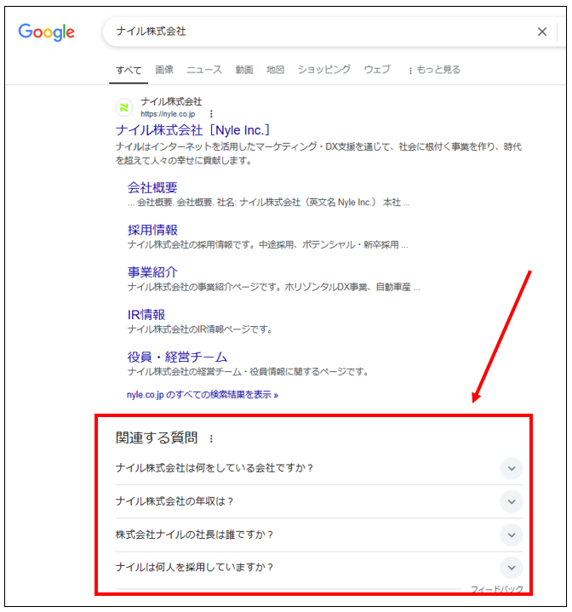The width and height of the screenshot is (572, 612).
Task: Select the すべて tab
Action: coord(129,71)
